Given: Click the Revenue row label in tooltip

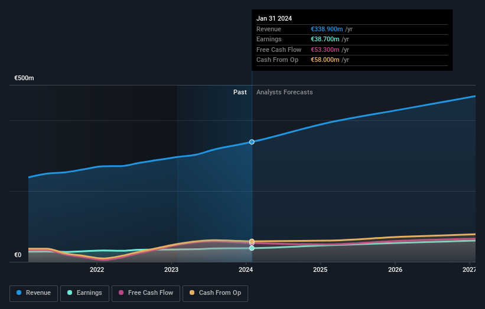Looking at the screenshot, I should click(269, 29).
